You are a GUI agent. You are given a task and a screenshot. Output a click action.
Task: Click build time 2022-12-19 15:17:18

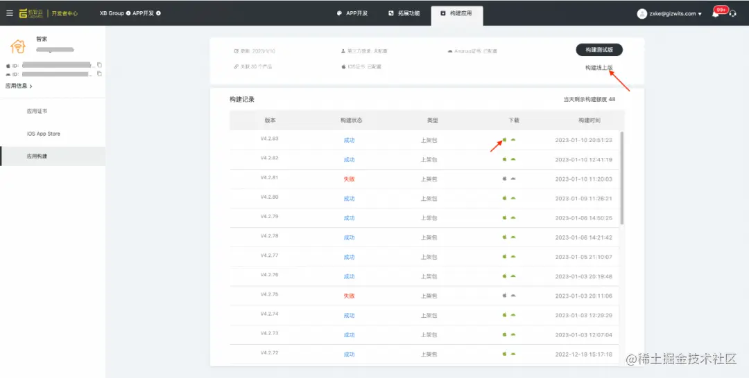coord(584,354)
